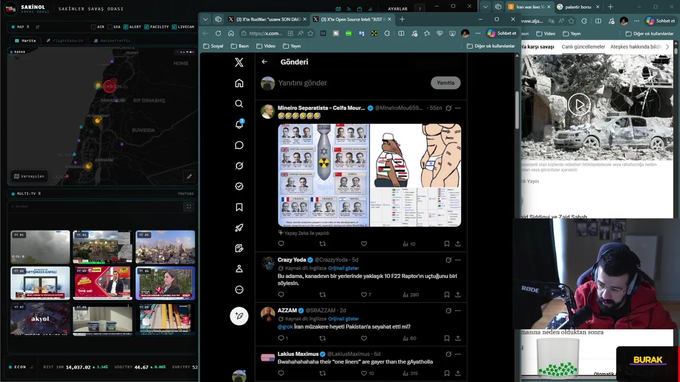Open the X profile person icon
Viewport: 680px width, 382px height.
(239, 269)
